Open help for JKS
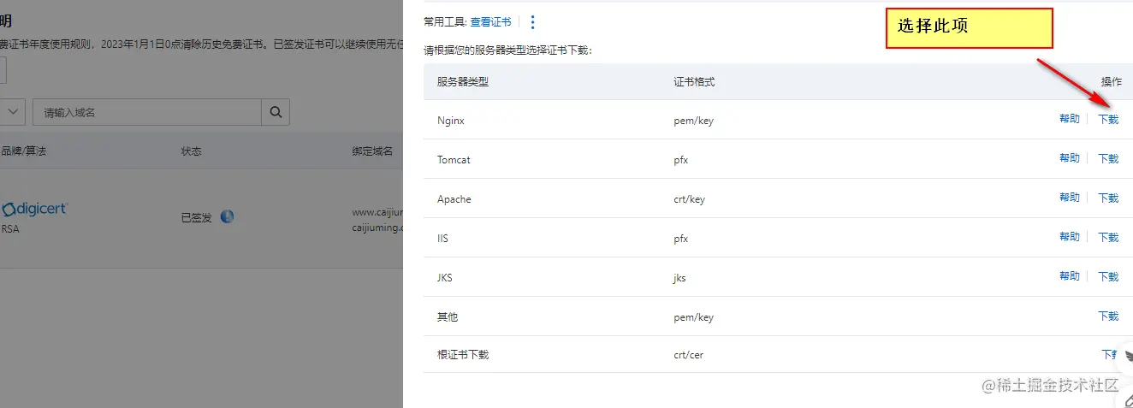 coord(1070,276)
